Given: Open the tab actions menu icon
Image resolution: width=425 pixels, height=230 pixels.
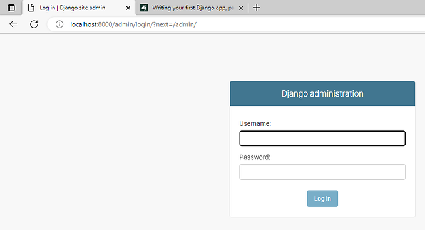Looking at the screenshot, I should (x=11, y=8).
